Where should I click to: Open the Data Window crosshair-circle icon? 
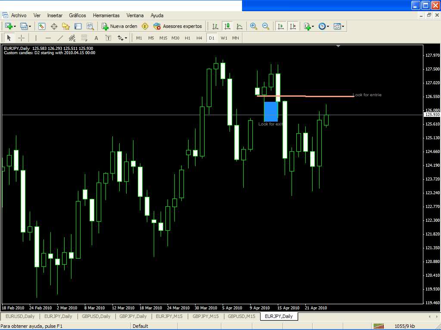[x=54, y=26]
